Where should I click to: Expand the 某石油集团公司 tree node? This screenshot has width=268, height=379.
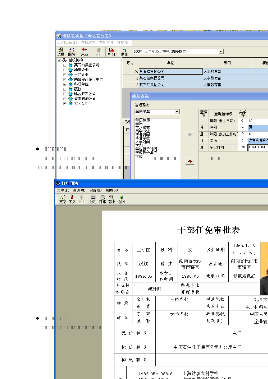coord(65,65)
